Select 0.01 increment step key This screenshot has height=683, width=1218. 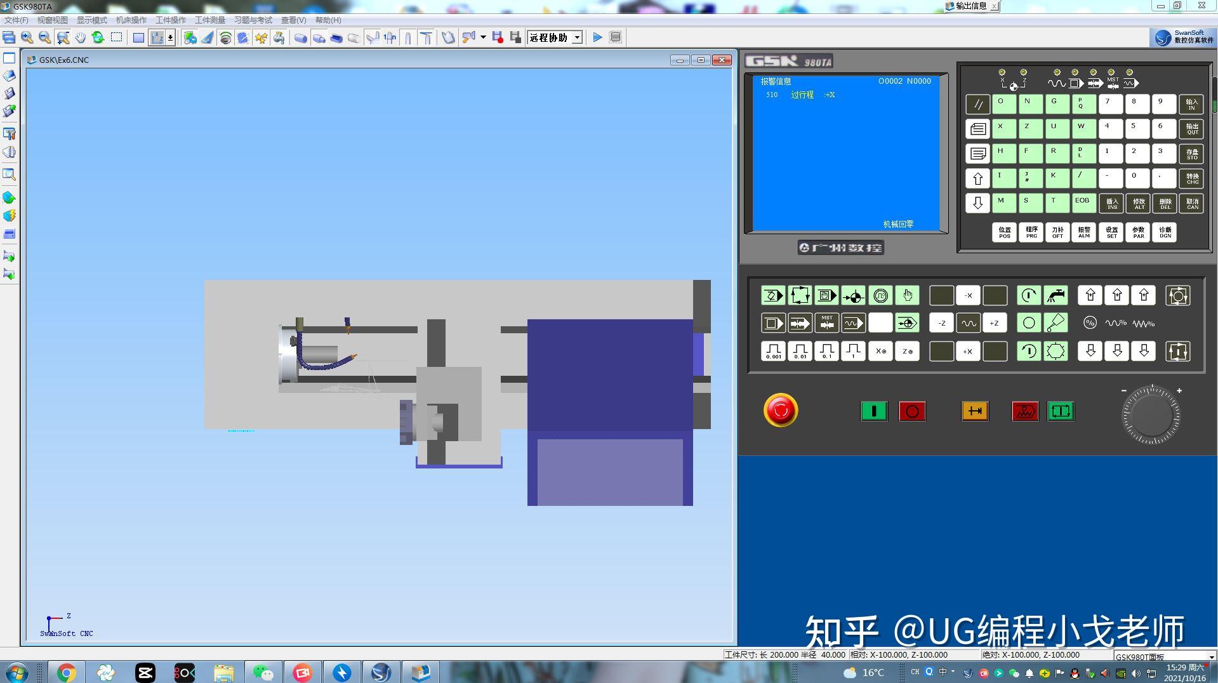click(800, 351)
